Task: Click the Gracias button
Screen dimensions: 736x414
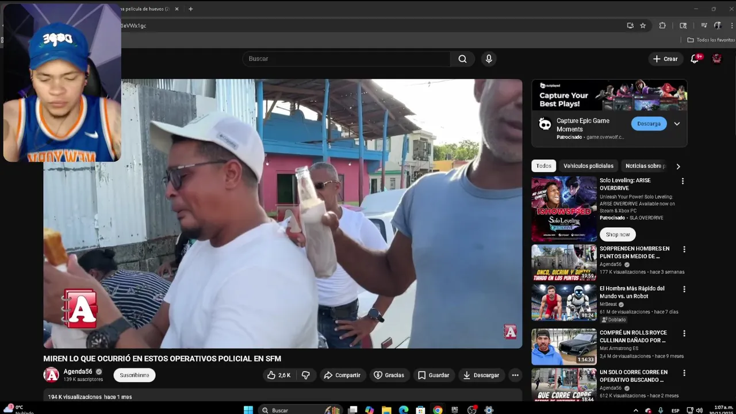Action: point(389,375)
